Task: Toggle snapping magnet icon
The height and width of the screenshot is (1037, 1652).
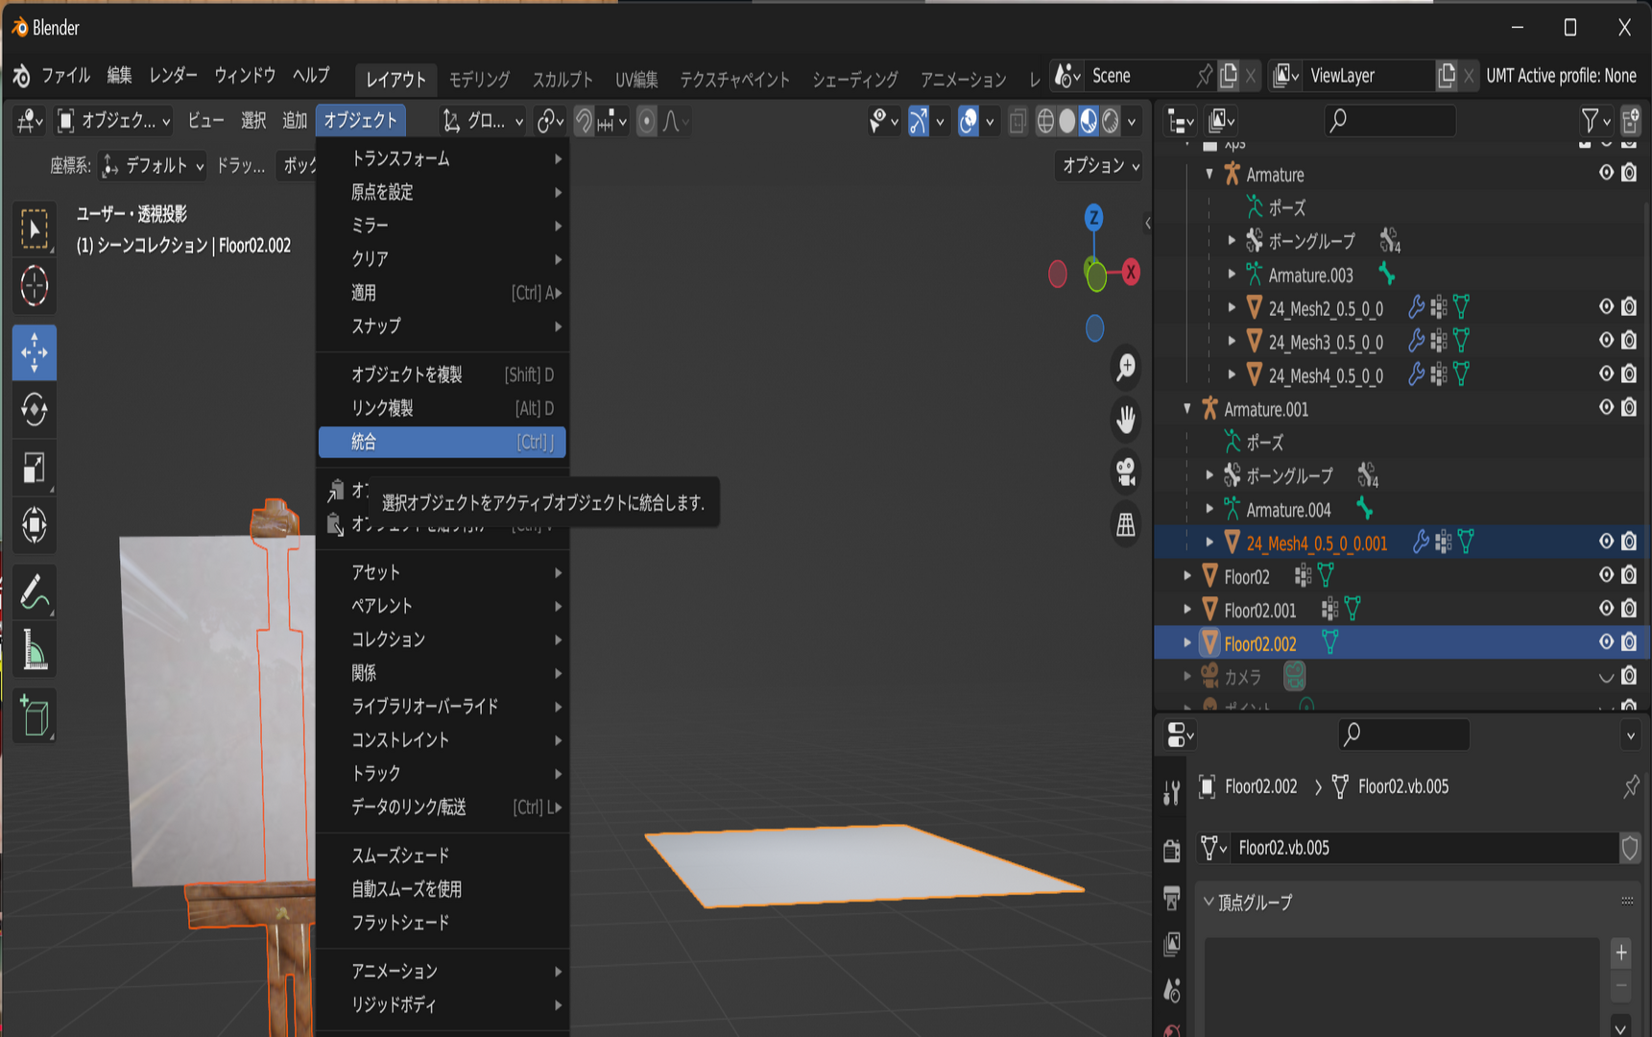Action: (584, 121)
